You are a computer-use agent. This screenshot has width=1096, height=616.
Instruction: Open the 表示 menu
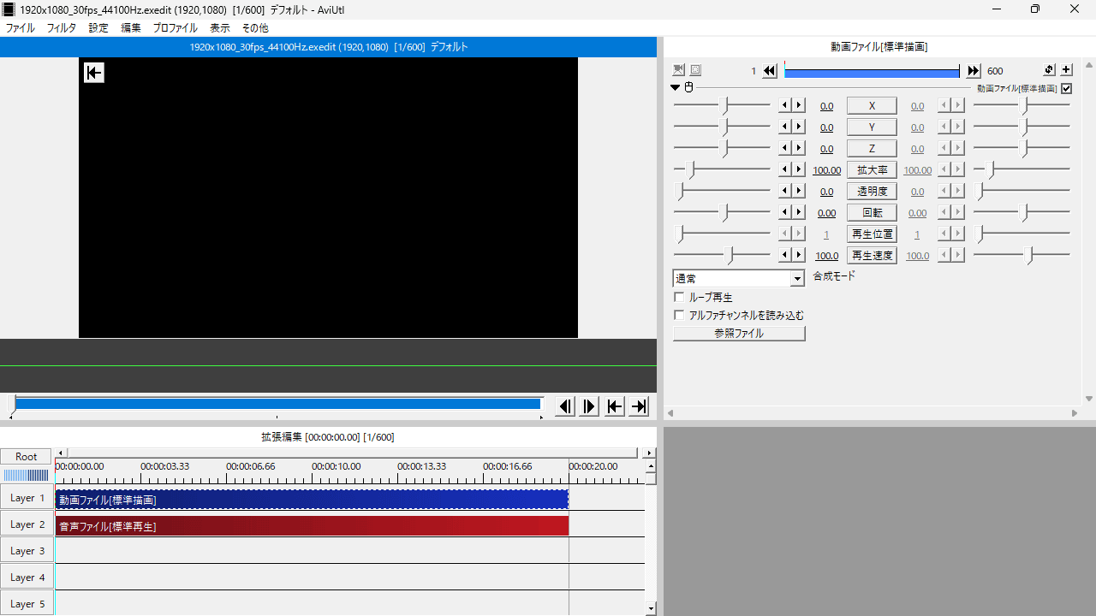pyautogui.click(x=220, y=28)
